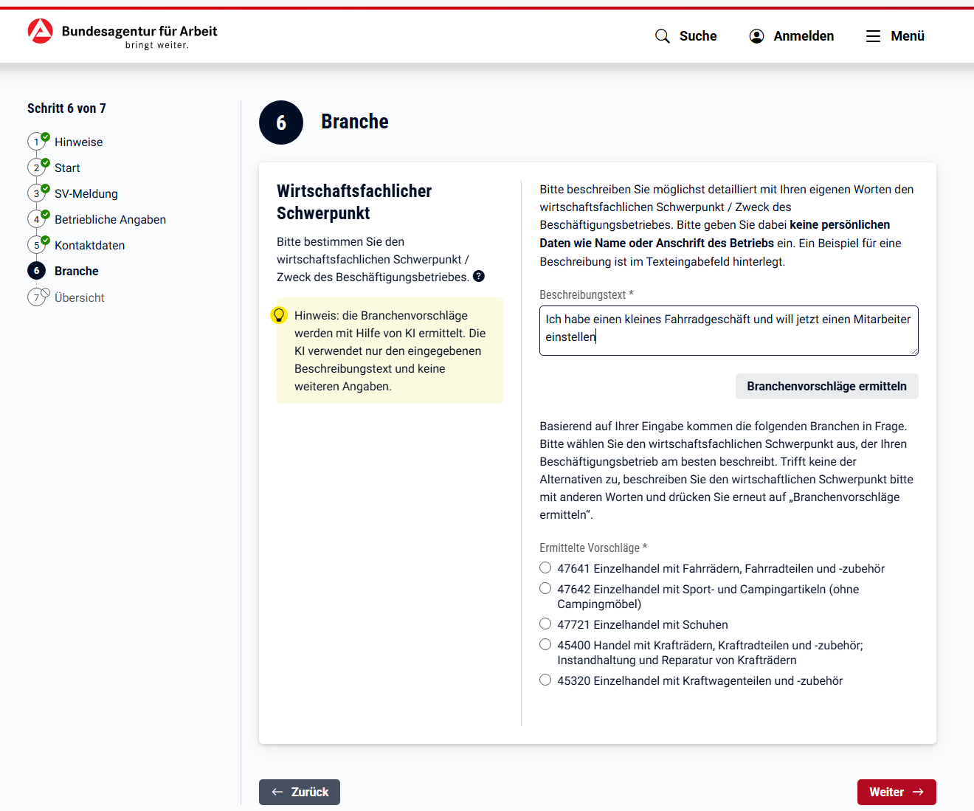Click the dark step 6 circle labeled Branche
Viewport: 974px width, 811px height.
37,270
